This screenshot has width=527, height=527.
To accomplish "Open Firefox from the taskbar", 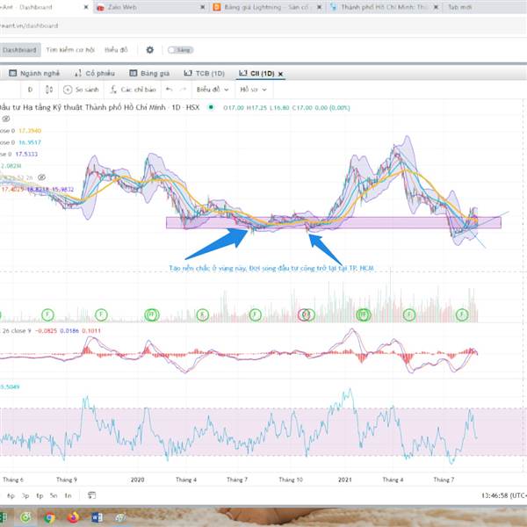I will pyautogui.click(x=73, y=517).
